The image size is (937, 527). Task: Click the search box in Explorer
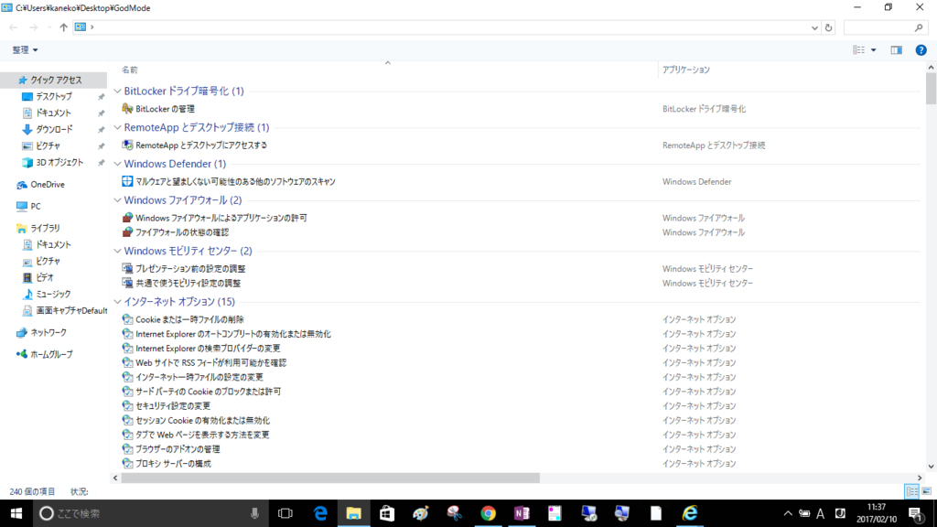pos(885,27)
